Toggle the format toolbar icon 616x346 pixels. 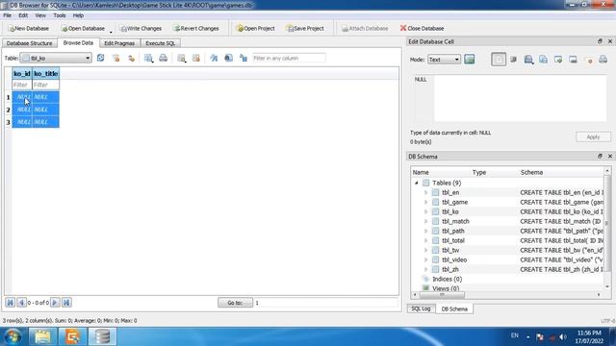coord(244,58)
